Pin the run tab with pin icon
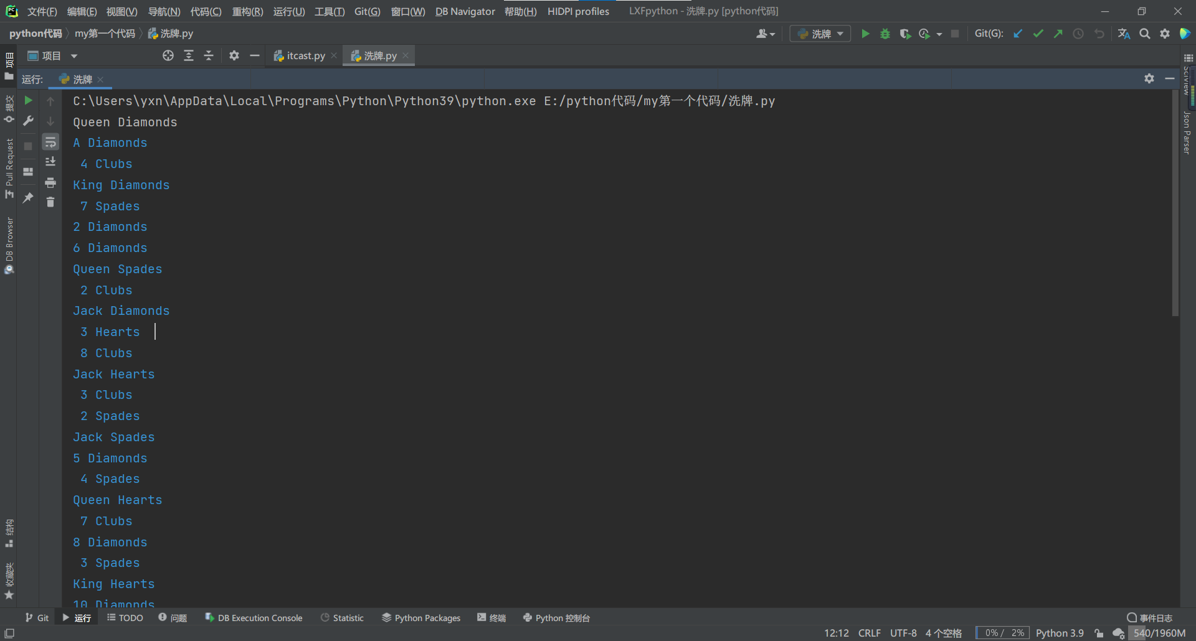1196x641 pixels. pyautogui.click(x=28, y=198)
